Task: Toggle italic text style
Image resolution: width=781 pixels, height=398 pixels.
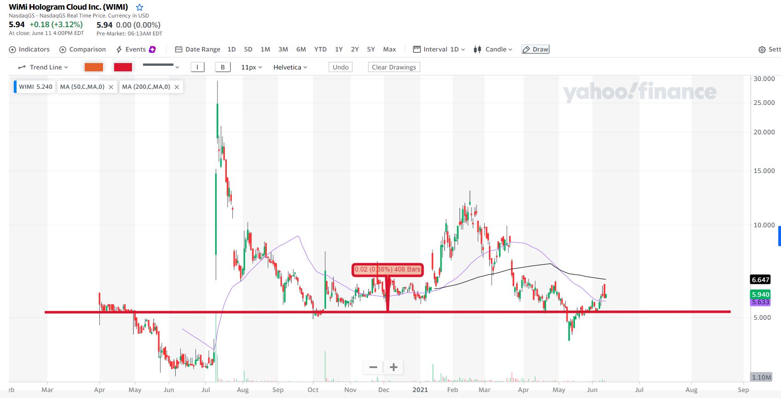Action: coord(197,67)
